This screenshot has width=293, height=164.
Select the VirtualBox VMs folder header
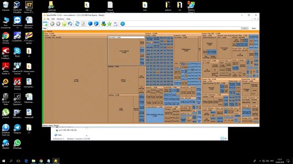(76, 37)
